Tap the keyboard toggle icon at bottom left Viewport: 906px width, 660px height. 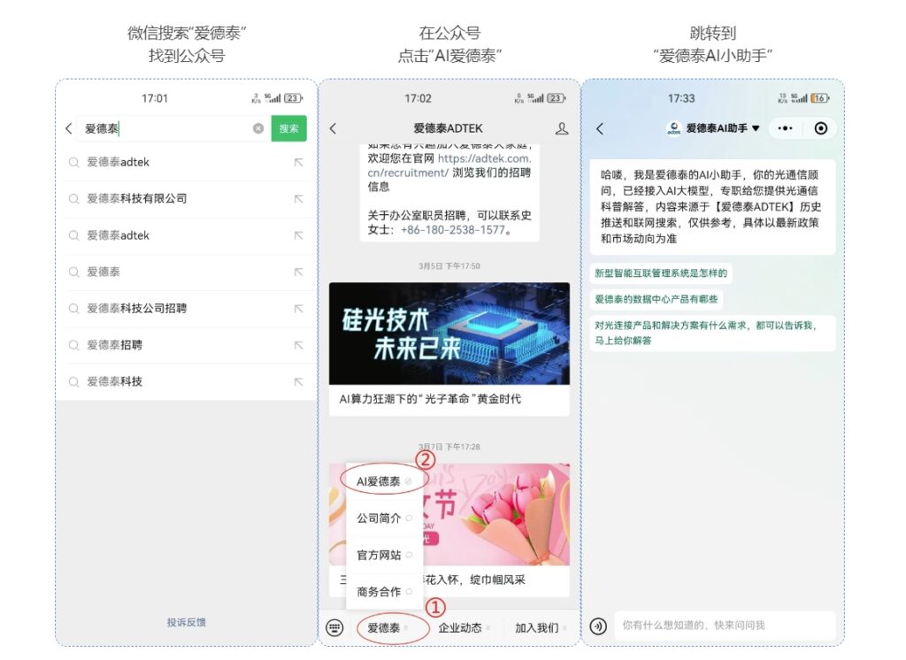tap(334, 627)
